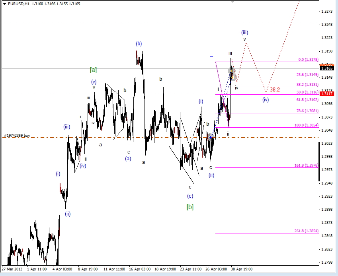Click the 1.2873 price axis label
The height and width of the screenshot is (276, 338).
327,223
